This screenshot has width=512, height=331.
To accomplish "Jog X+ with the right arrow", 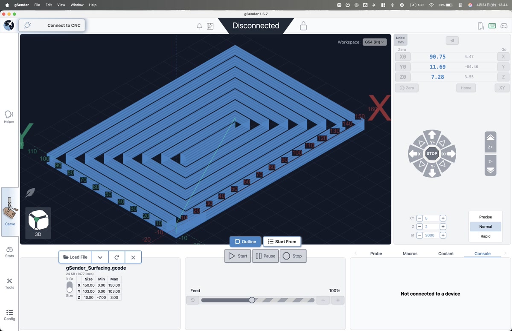I will coord(449,154).
